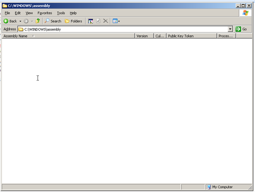This screenshot has width=255, height=192.
Task: Click the Delete X toolbar icon
Action: pyautogui.click(x=106, y=21)
